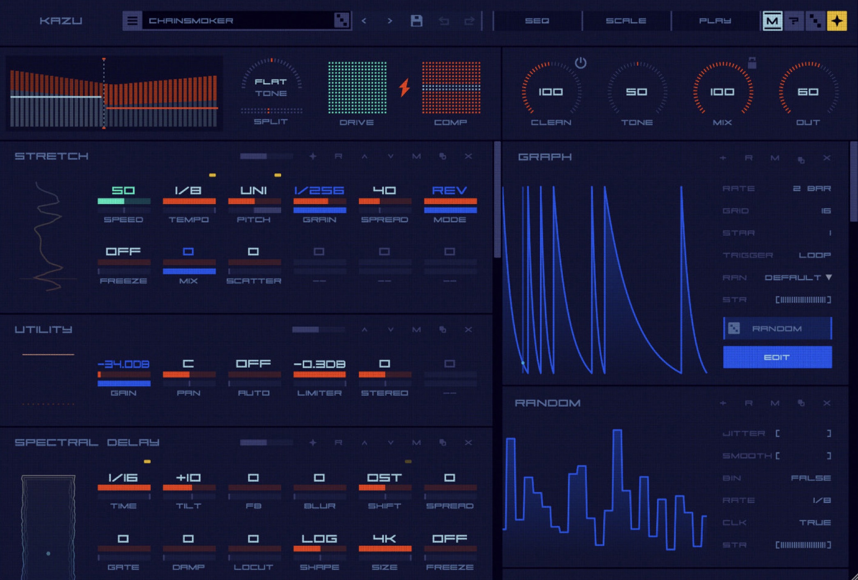Click the redo arrow icon
The width and height of the screenshot is (858, 580).
(469, 21)
